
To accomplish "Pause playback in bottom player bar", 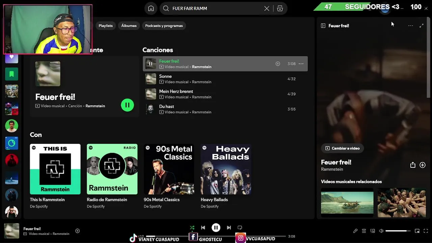I will pos(216,228).
